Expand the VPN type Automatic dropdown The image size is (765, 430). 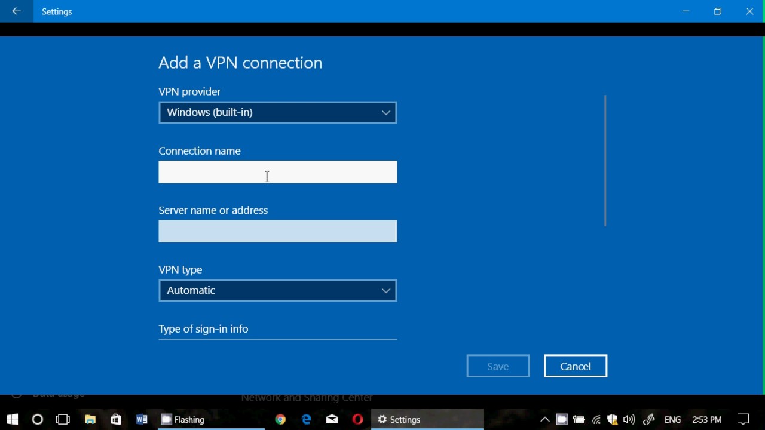[x=278, y=291]
